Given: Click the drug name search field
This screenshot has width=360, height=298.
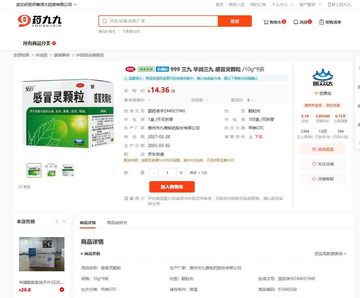Looking at the screenshot, I should [x=162, y=21].
